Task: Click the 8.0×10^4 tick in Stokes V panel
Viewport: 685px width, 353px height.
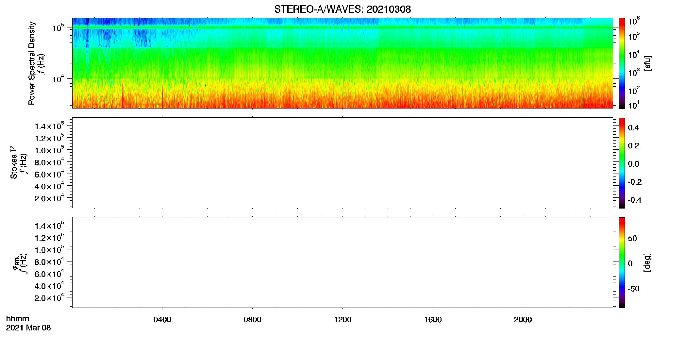Action: 49,162
